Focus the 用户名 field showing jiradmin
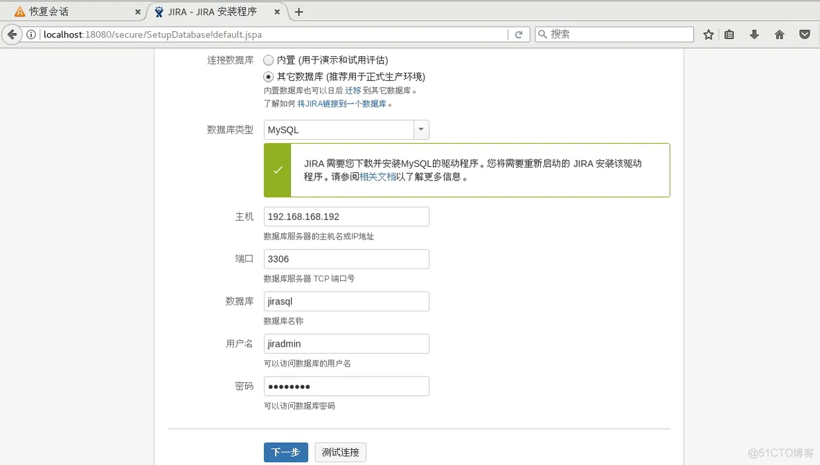 [x=346, y=343]
